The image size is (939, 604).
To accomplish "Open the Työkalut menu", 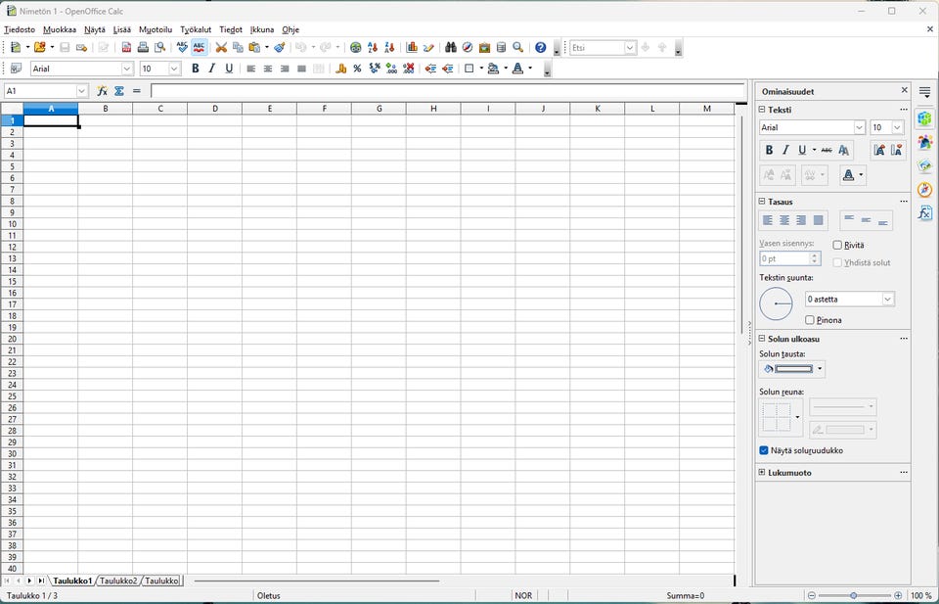I will point(196,29).
